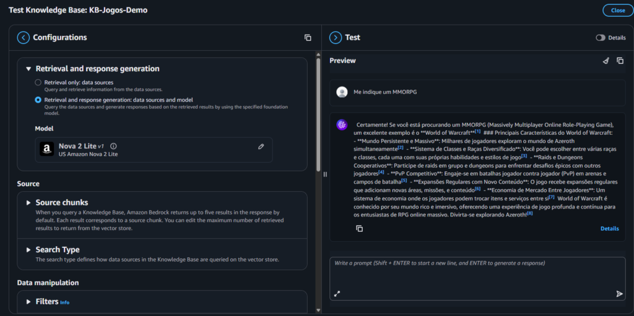634x316 pixels.
Task: Open the Details link under the response
Action: 609,229
